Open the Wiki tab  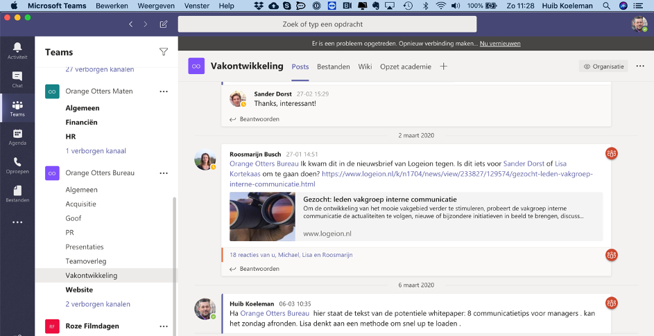click(x=365, y=67)
